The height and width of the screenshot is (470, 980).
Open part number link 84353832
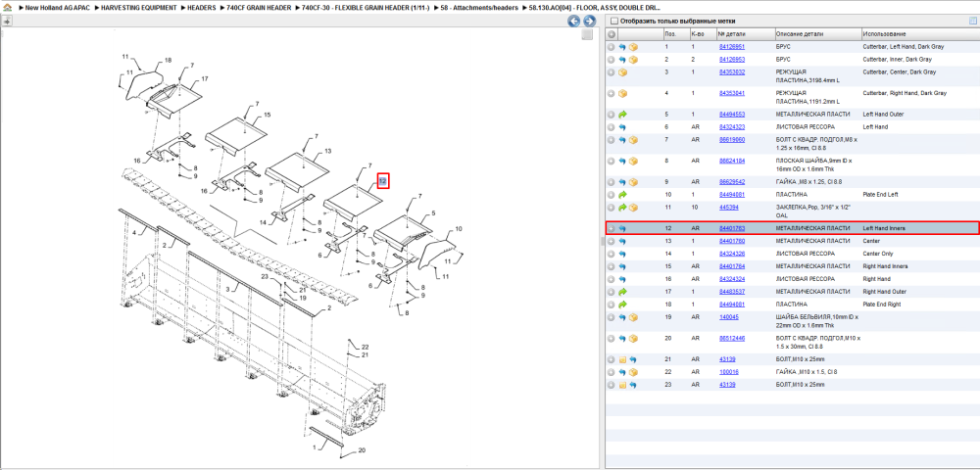pos(732,72)
